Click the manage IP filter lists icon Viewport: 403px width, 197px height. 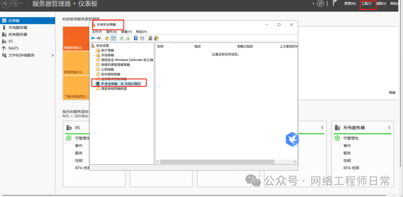click(156, 38)
